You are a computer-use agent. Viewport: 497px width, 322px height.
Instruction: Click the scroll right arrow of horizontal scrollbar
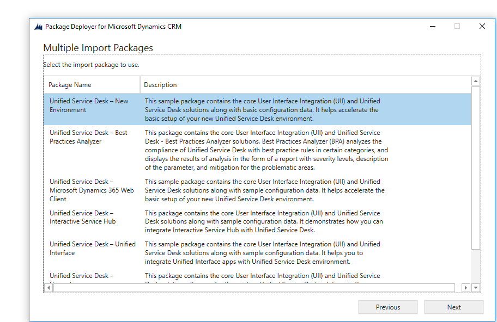465,288
